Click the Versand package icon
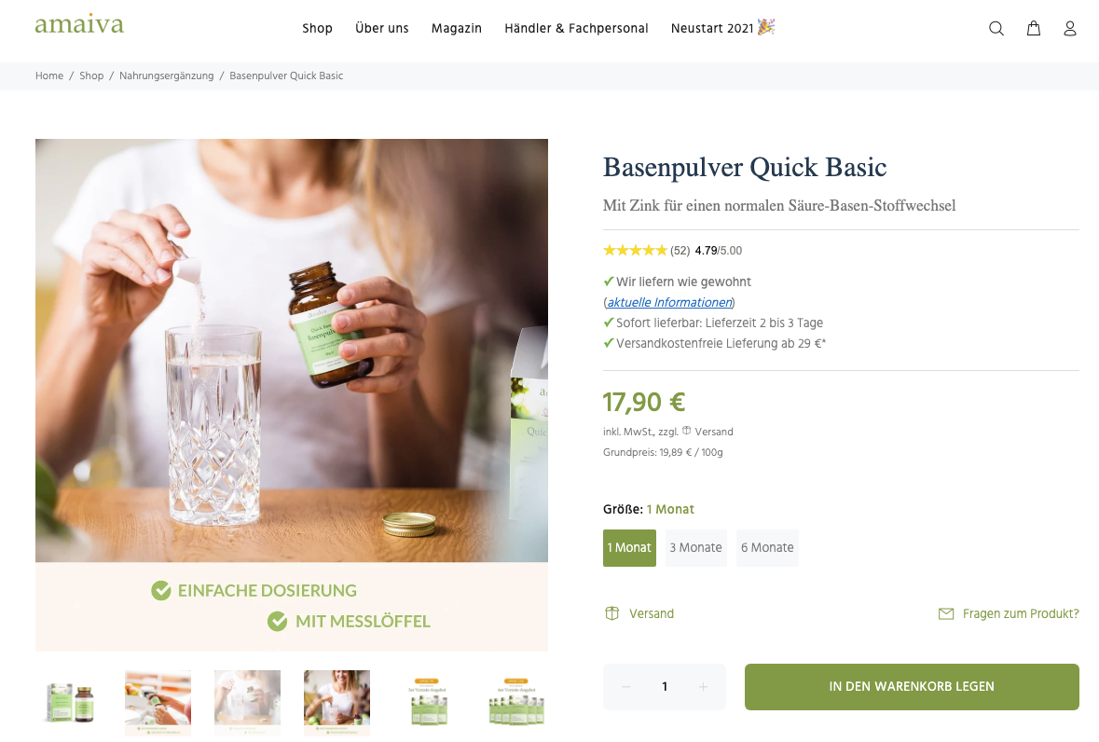The width and height of the screenshot is (1099, 742). click(611, 613)
